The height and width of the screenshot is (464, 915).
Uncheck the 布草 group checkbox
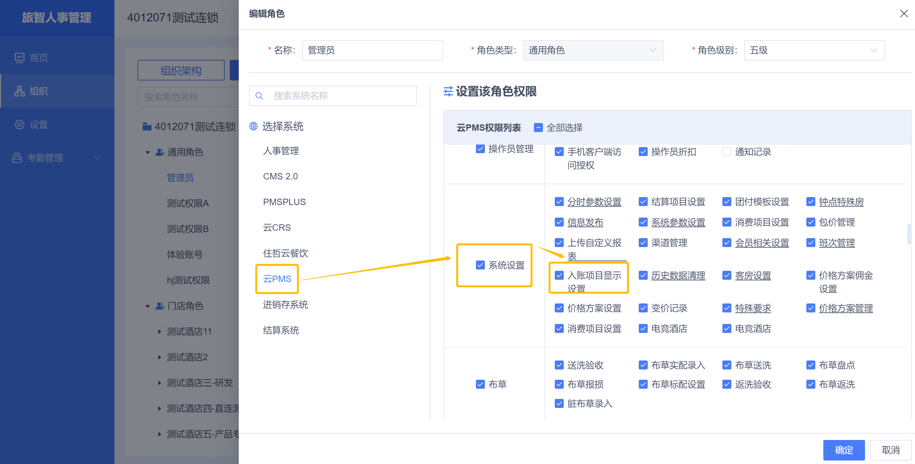click(480, 384)
